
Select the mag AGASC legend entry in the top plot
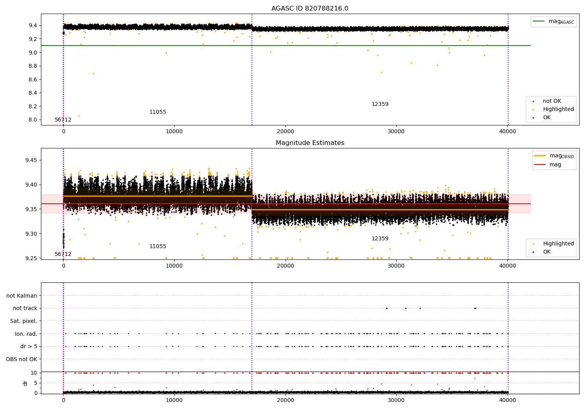(x=554, y=21)
